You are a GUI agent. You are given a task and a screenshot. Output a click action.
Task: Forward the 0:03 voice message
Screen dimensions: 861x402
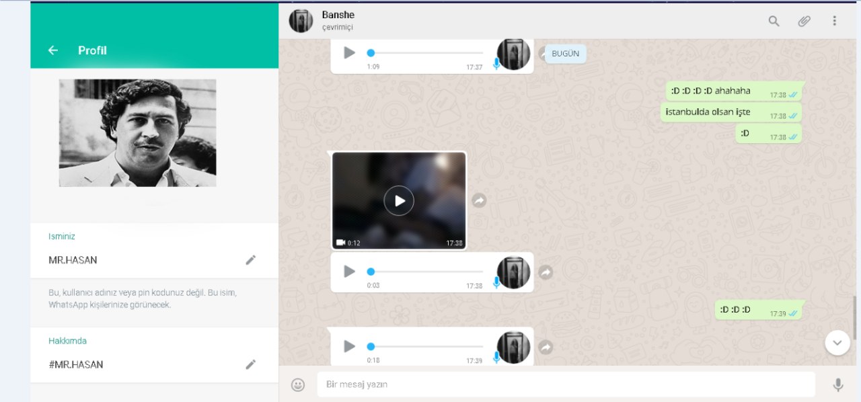(546, 272)
